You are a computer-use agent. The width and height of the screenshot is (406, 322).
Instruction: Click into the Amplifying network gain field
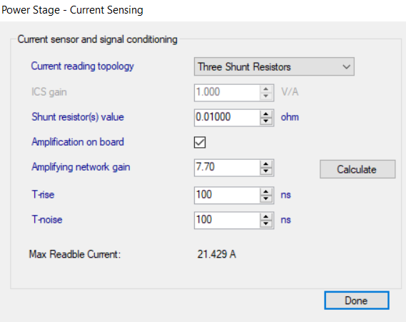pos(227,168)
